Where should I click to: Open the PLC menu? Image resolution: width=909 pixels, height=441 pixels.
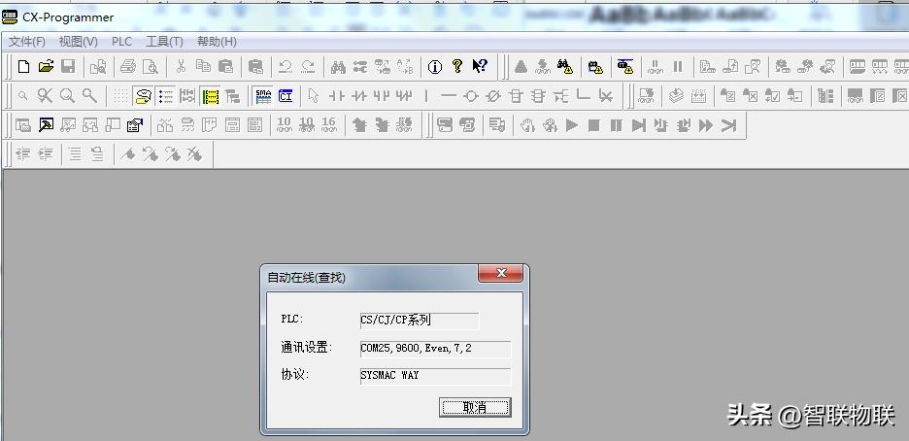pos(121,42)
